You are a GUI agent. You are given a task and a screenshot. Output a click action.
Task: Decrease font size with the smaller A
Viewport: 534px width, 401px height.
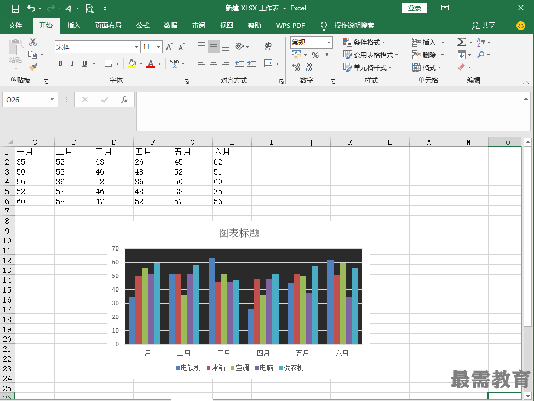(181, 47)
